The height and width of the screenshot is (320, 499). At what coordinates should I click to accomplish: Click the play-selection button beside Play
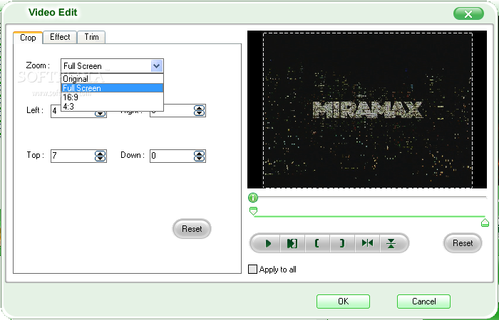tap(292, 243)
